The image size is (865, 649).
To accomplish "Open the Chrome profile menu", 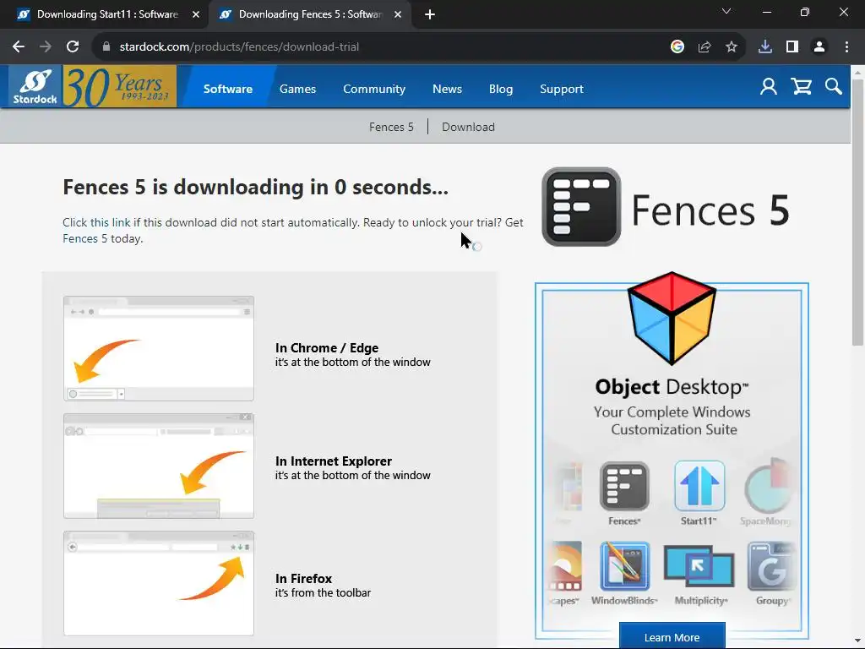I will point(819,47).
